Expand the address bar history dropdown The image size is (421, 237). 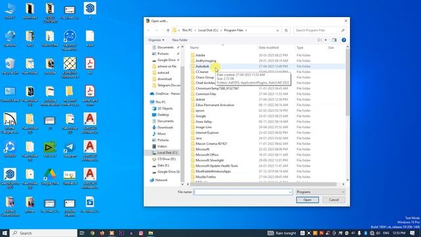(278, 30)
